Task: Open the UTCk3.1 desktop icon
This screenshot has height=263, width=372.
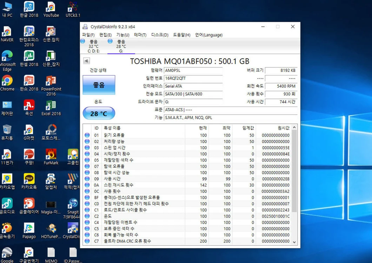Action: tap(73, 9)
